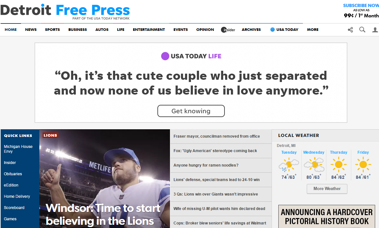379x228 pixels.
Task: Select the Autos navigation item
Action: 102,30
